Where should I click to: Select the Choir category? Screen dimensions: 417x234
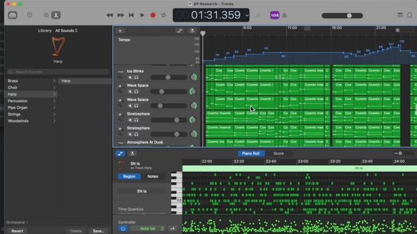tap(12, 87)
